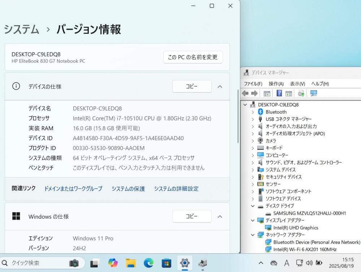The image size is (361, 272).
Task: Open the システムの保護 link
Action: (128, 189)
